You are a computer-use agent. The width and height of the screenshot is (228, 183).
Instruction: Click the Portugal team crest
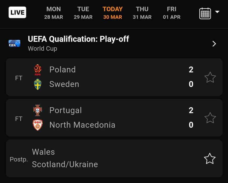(37, 110)
